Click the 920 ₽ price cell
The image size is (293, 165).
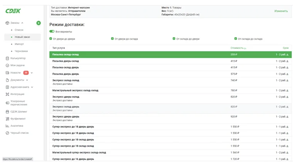tap(234, 117)
